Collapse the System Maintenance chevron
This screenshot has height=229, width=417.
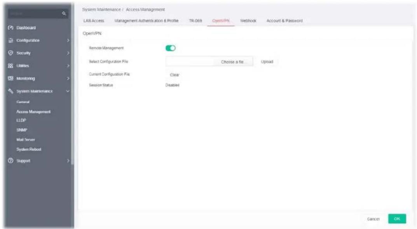click(x=68, y=91)
